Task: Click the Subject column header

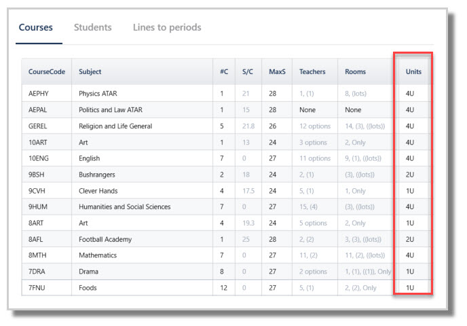Action: (90, 72)
